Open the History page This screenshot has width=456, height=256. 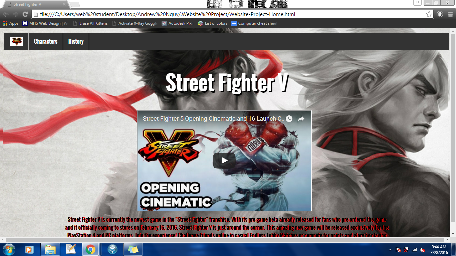pyautogui.click(x=76, y=41)
